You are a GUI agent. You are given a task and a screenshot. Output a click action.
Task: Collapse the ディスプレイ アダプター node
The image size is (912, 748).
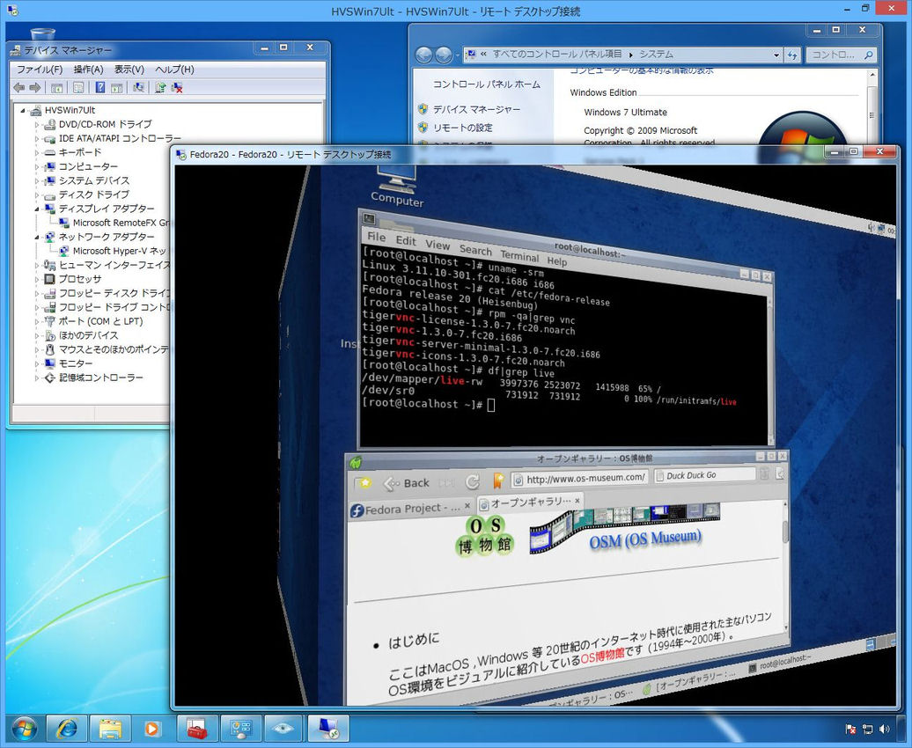click(37, 209)
